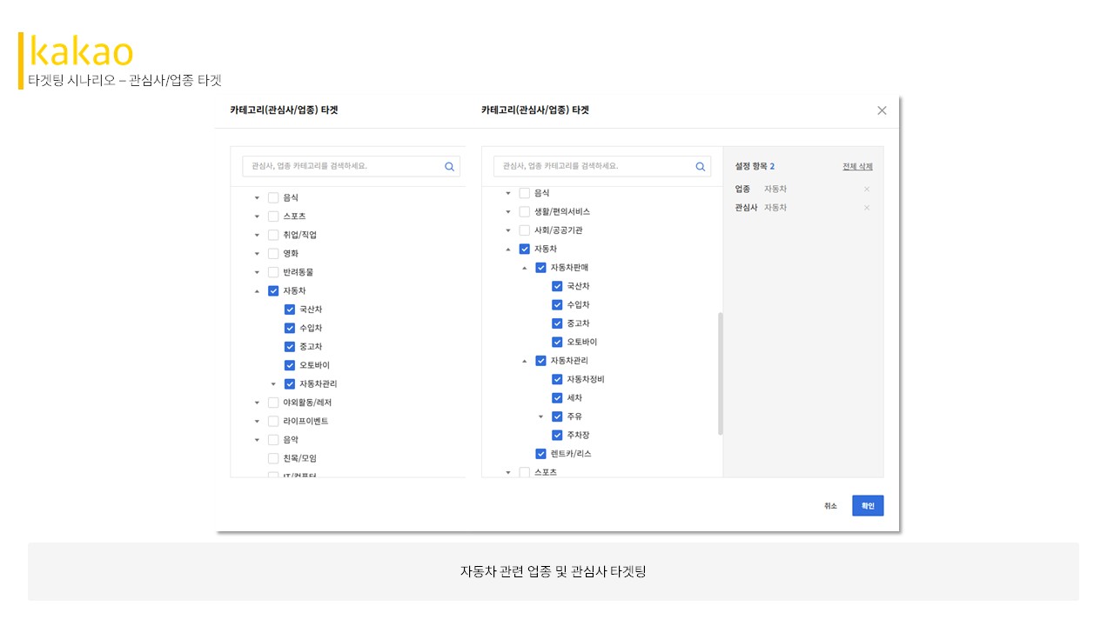Remove the 관심사 자동차 setting item
Viewport: 1114px width, 626px height.
point(866,208)
